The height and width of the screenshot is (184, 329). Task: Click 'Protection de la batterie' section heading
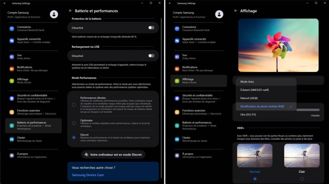pyautogui.click(x=87, y=19)
